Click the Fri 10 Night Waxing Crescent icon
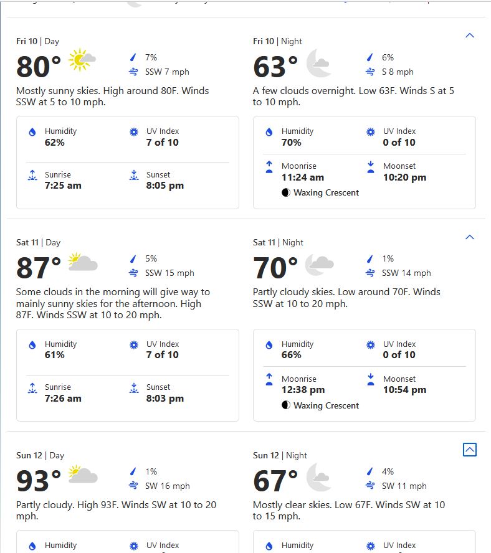 [x=286, y=193]
